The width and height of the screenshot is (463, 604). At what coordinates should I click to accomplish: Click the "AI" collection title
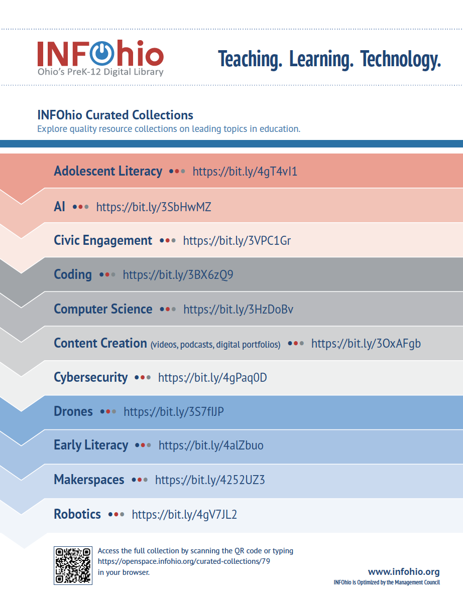pyautogui.click(x=60, y=206)
